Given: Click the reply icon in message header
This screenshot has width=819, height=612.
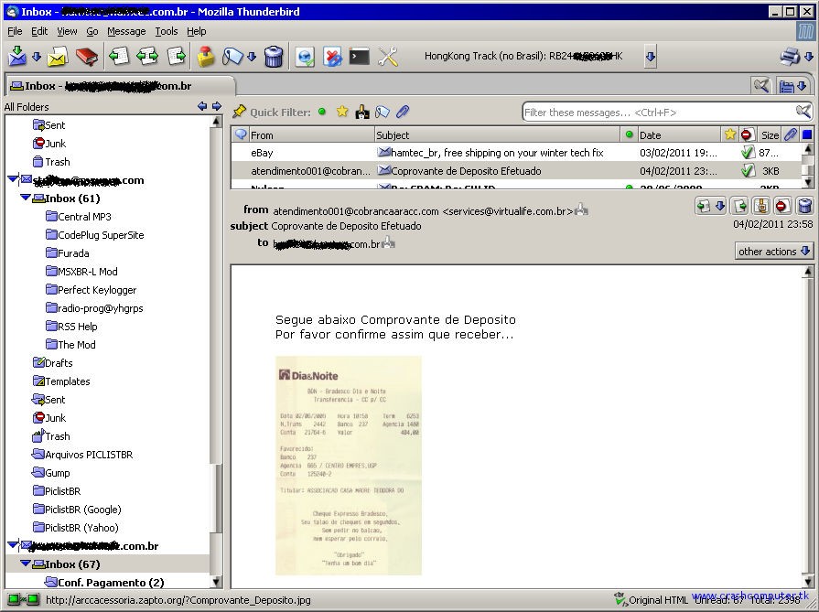Looking at the screenshot, I should pos(703,206).
